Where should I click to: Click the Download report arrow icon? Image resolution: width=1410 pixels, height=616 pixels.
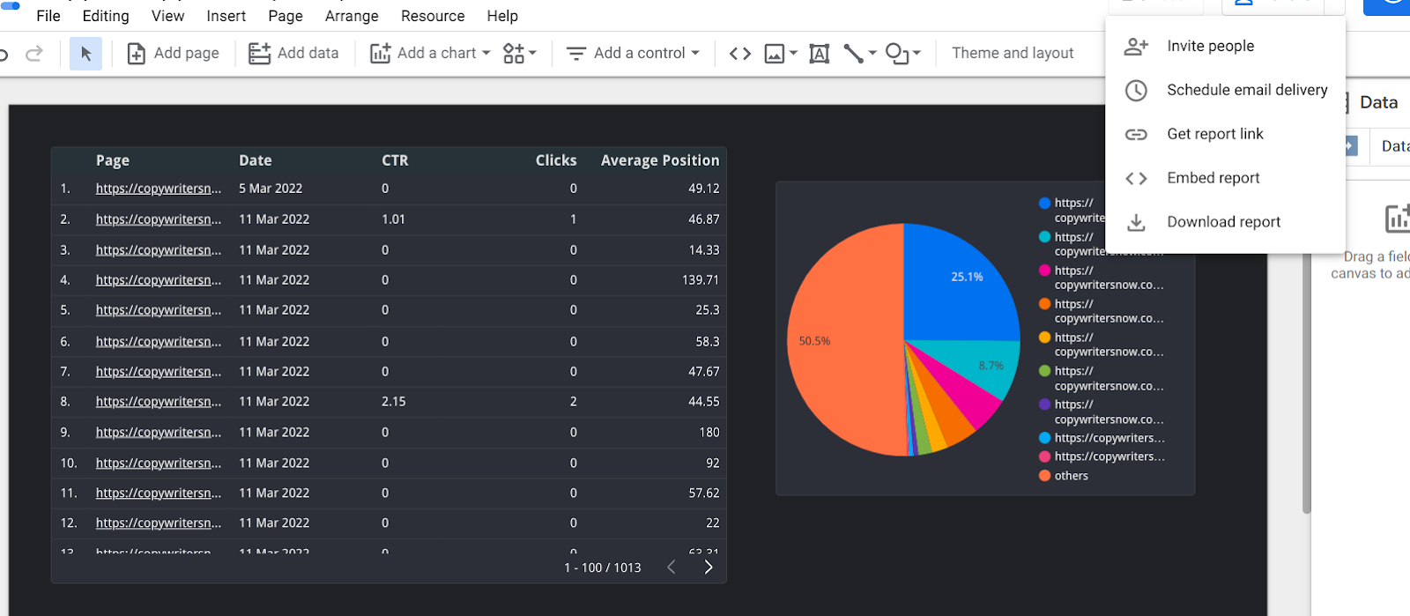(x=1136, y=222)
